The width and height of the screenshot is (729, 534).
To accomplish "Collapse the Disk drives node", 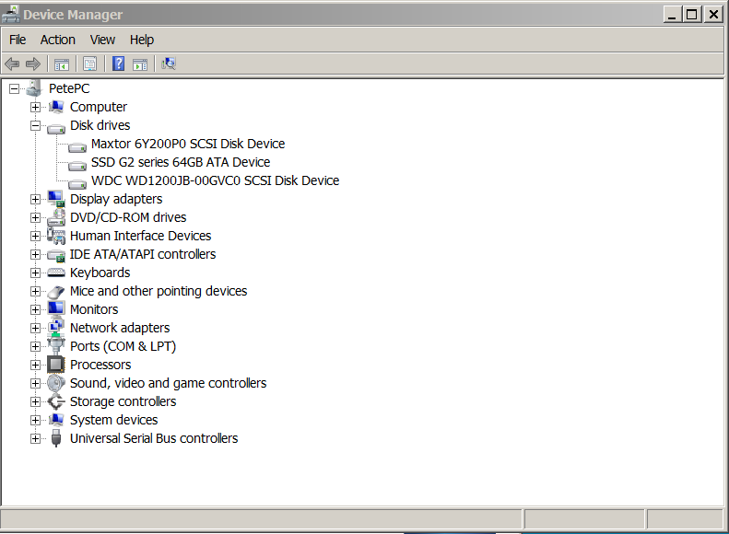I will 35,125.
